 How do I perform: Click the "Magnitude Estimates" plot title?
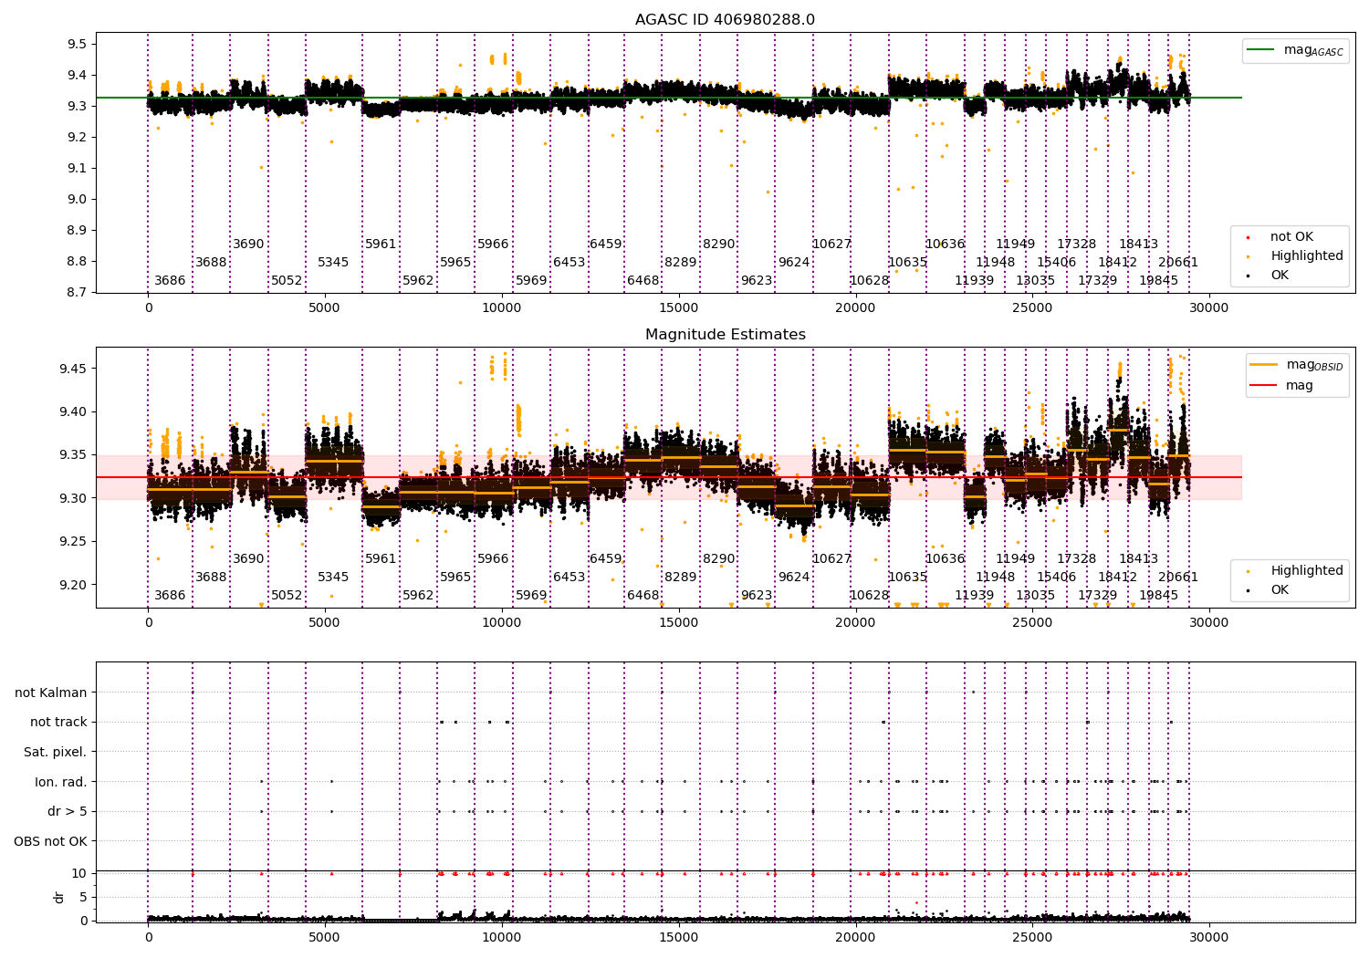[x=726, y=335]
